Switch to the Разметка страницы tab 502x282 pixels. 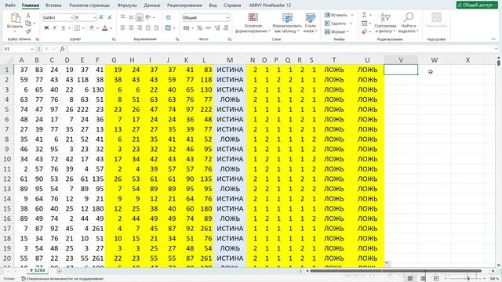tap(89, 5)
